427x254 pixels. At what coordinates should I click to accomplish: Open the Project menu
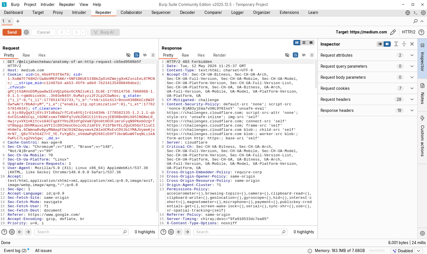pyautogui.click(x=30, y=5)
